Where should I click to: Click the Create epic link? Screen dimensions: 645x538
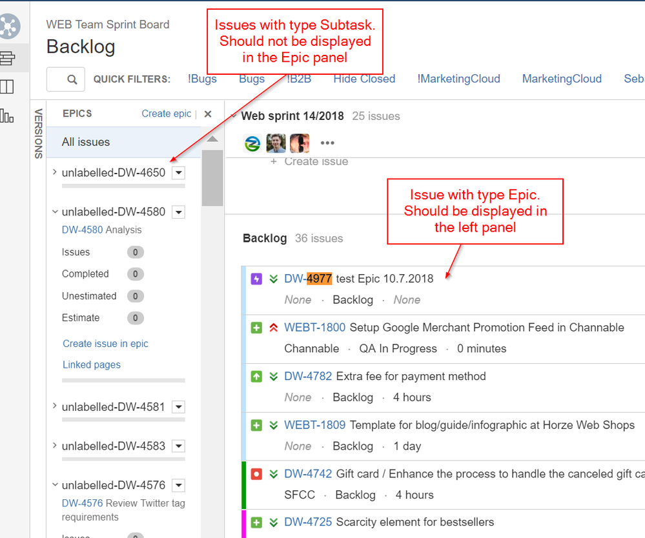tap(166, 114)
